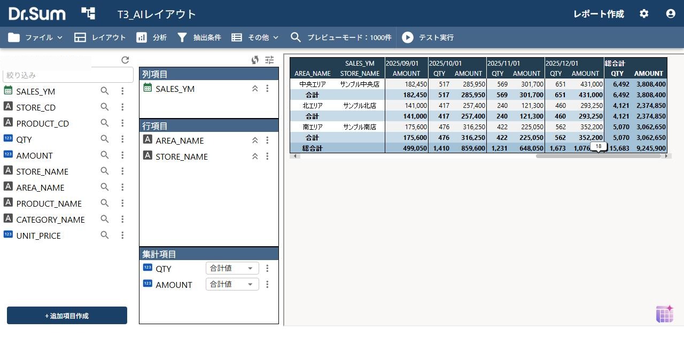The image size is (684, 337).
Task: Search values of QTY field
Action: 105,139
